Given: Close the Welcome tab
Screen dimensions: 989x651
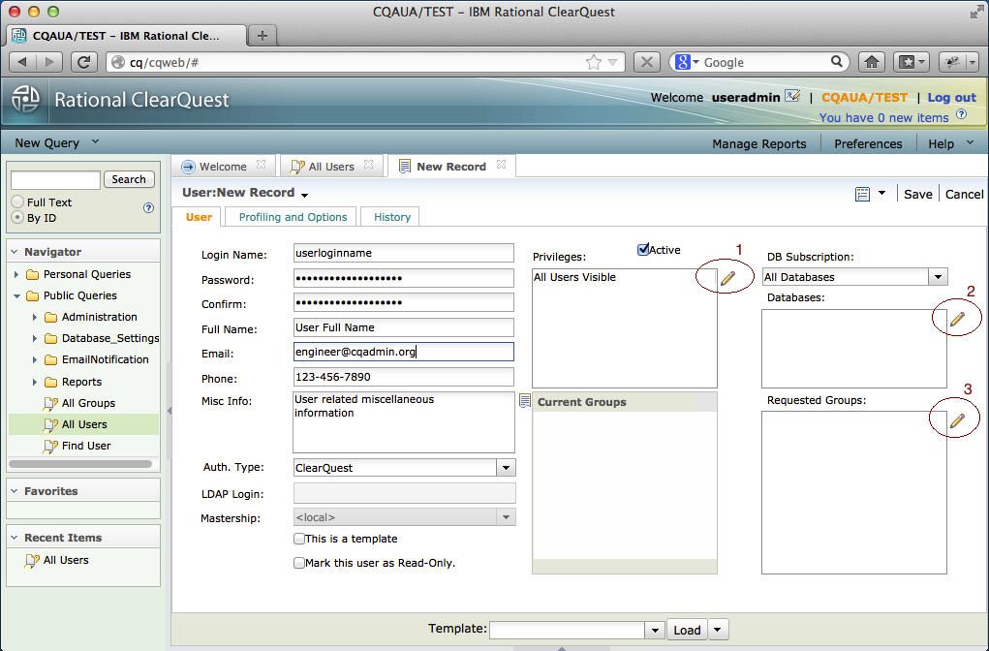Looking at the screenshot, I should [262, 165].
